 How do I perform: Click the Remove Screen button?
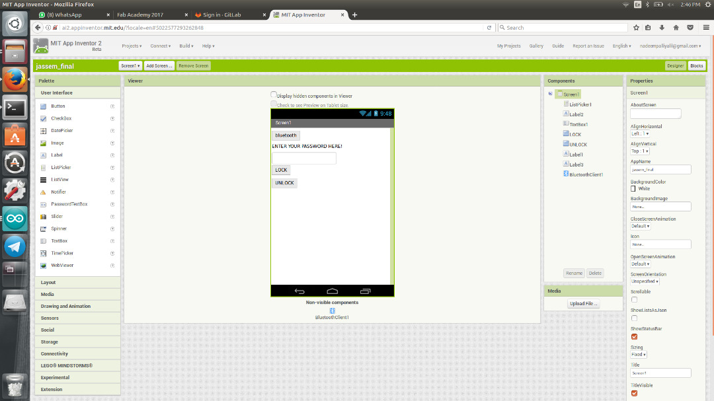pyautogui.click(x=194, y=66)
